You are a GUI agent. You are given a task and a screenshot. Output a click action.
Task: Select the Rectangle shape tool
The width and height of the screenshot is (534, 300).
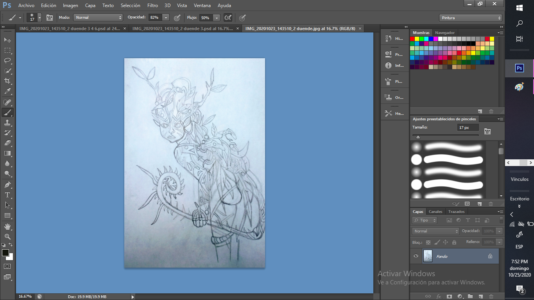pos(7,215)
